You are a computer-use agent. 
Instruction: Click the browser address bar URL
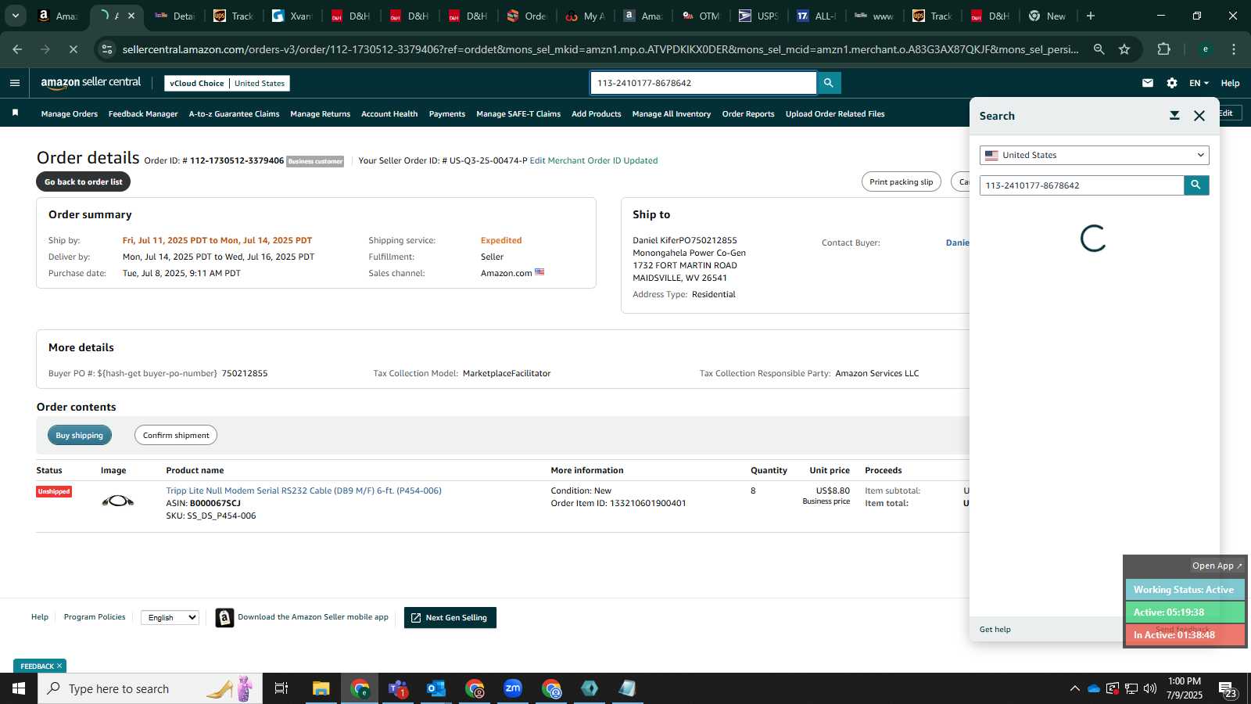point(600,49)
